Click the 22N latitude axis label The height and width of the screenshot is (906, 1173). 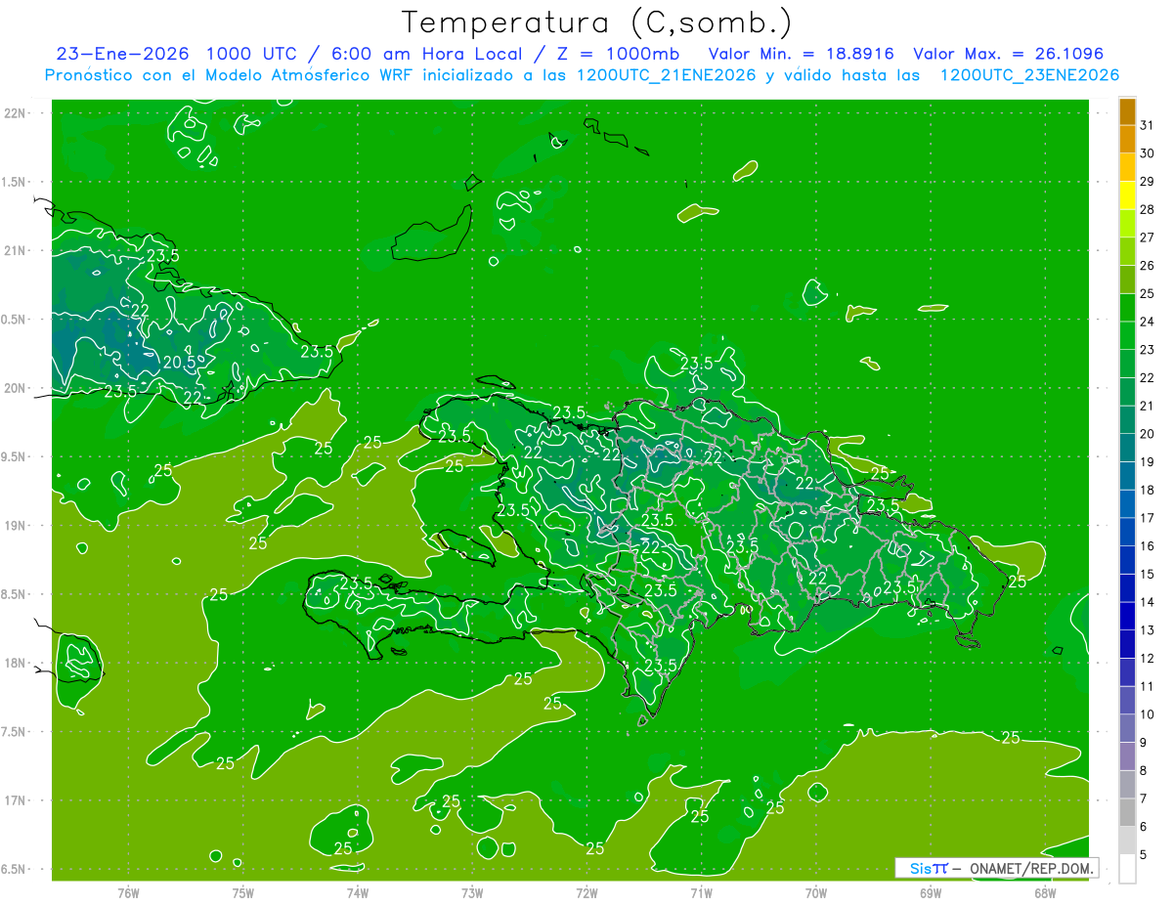pyautogui.click(x=15, y=113)
